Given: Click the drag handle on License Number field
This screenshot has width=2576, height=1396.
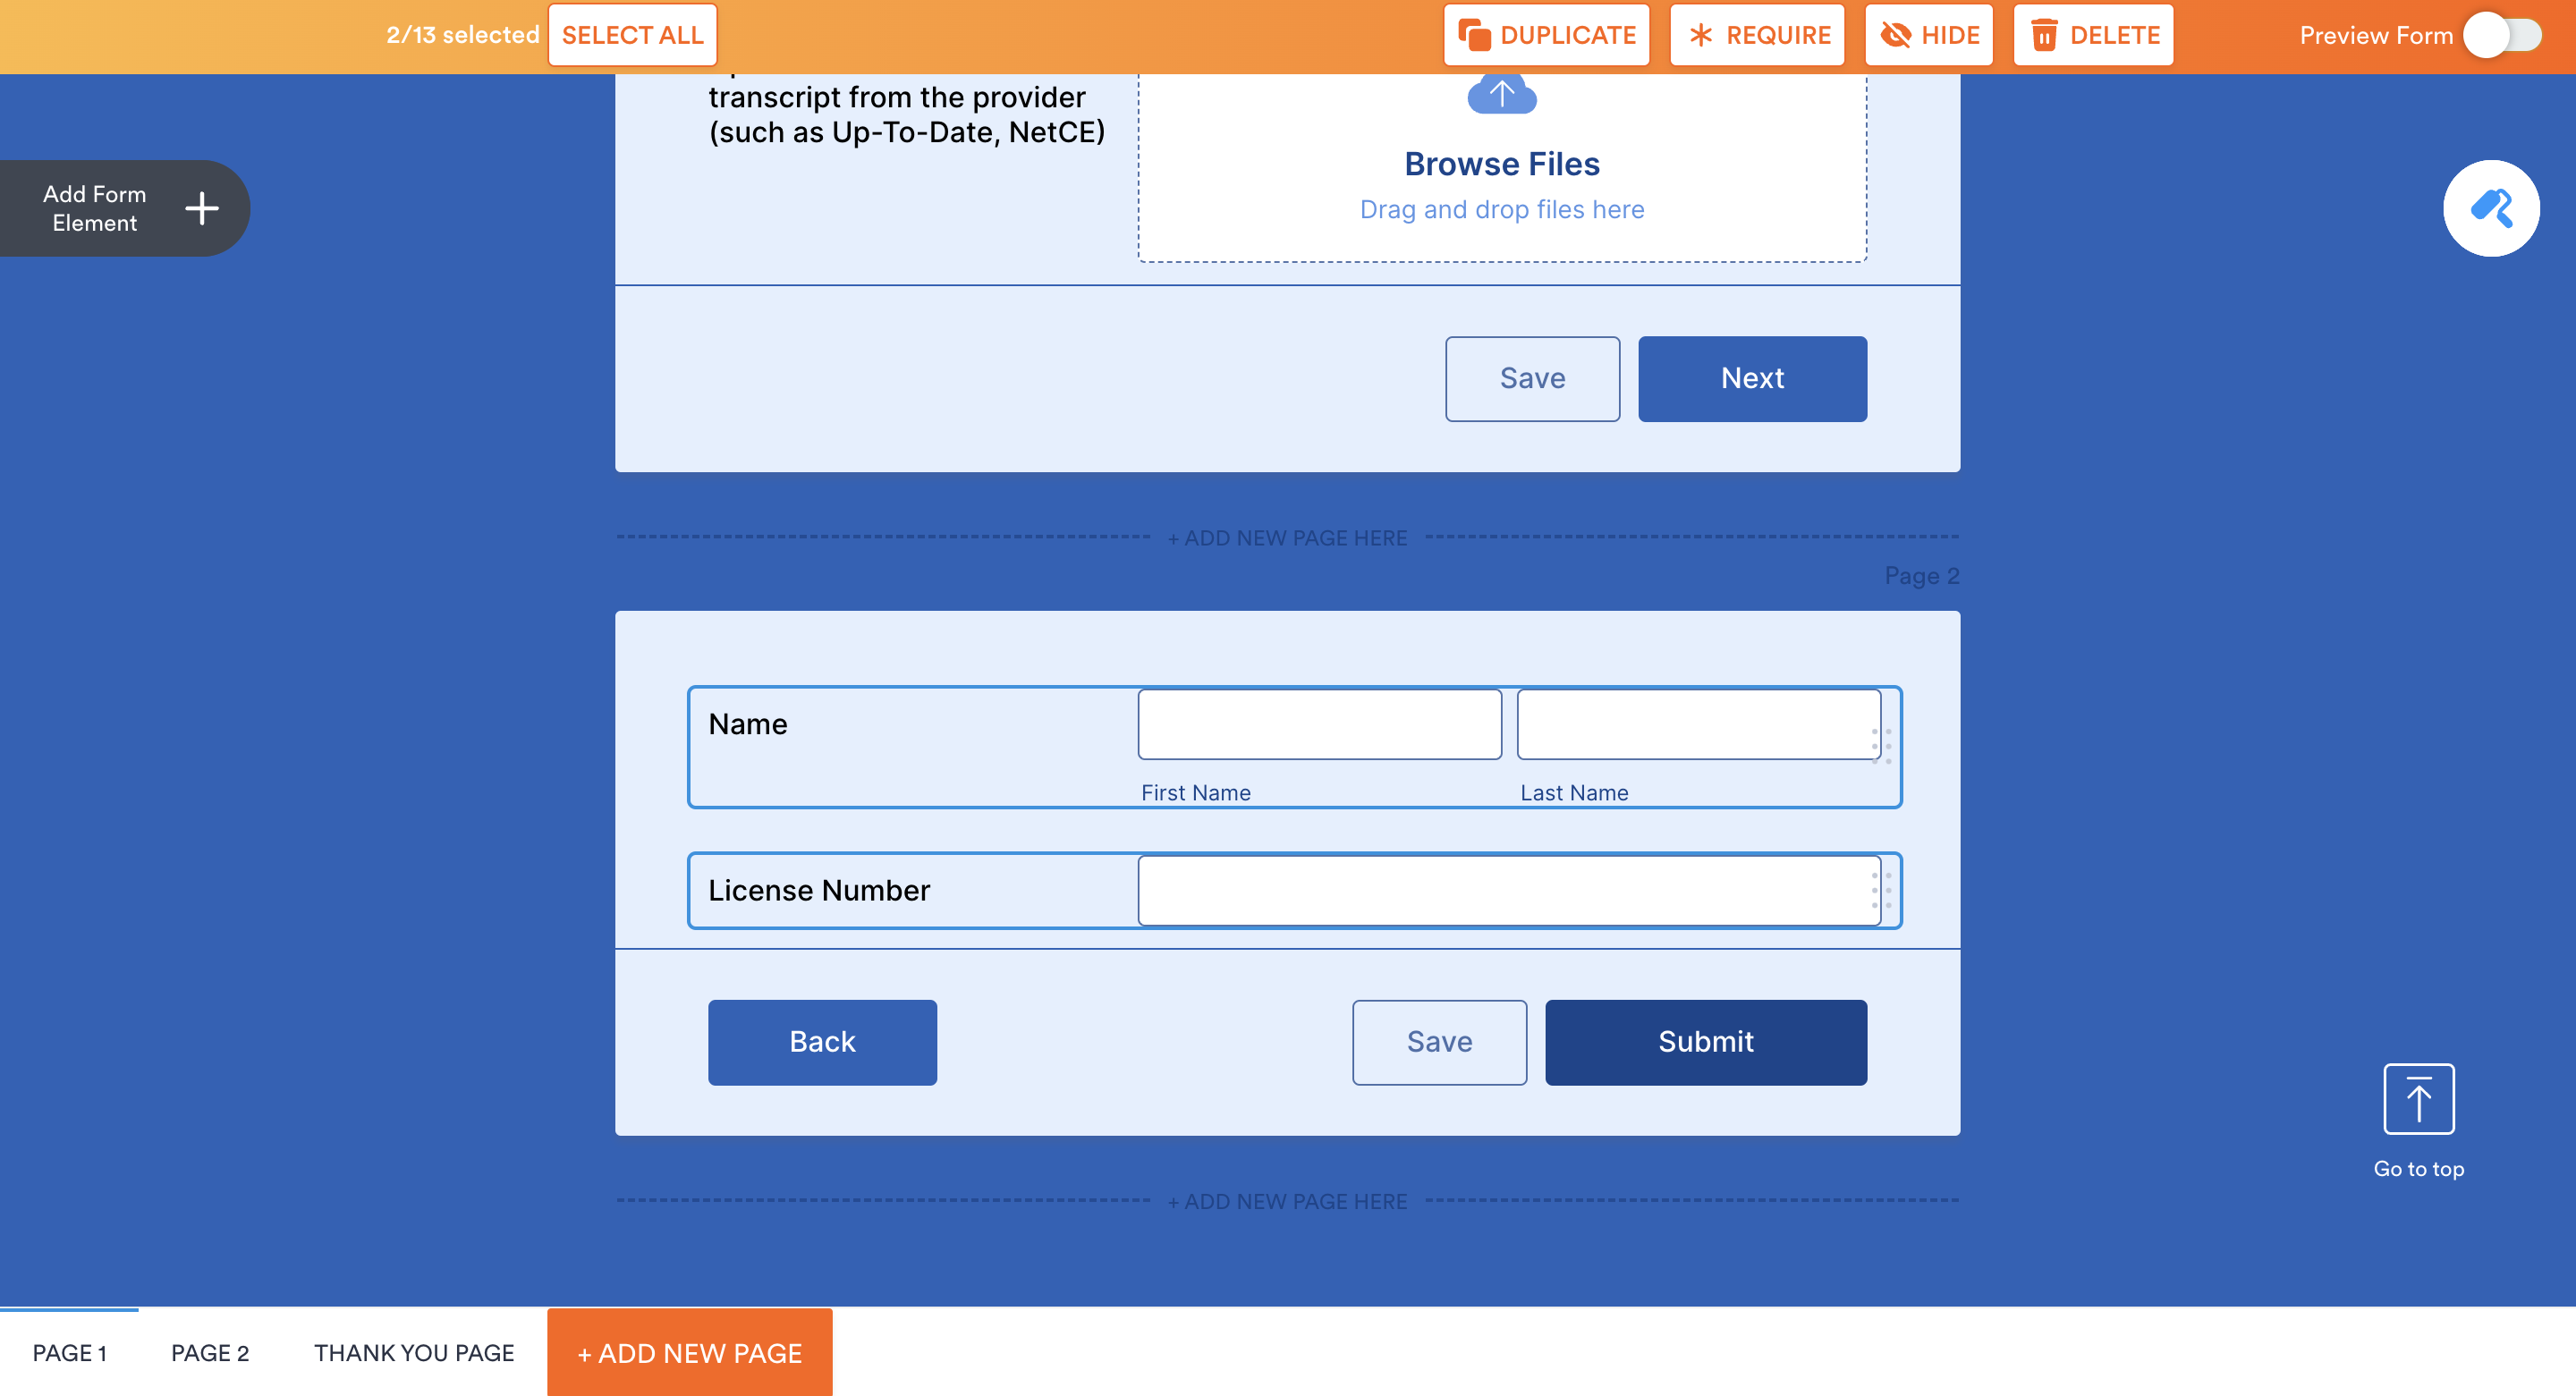Looking at the screenshot, I should tap(1881, 890).
